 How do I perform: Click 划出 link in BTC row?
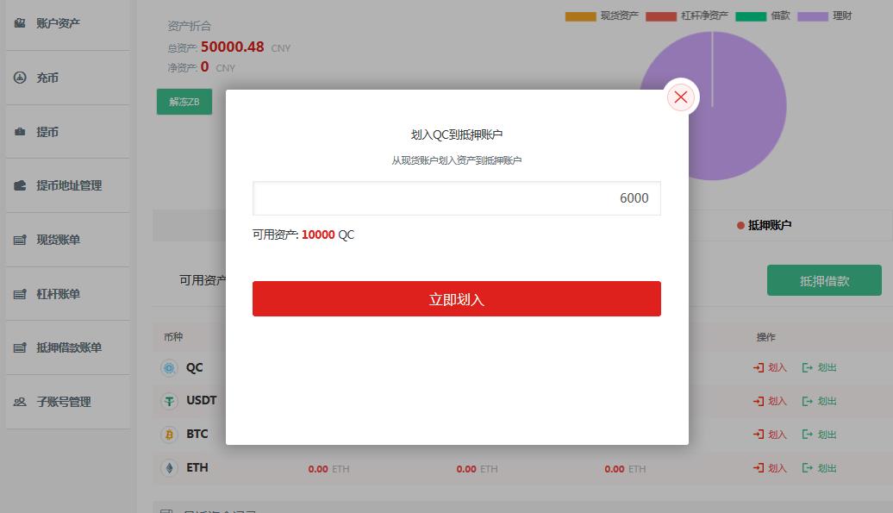[x=819, y=435]
